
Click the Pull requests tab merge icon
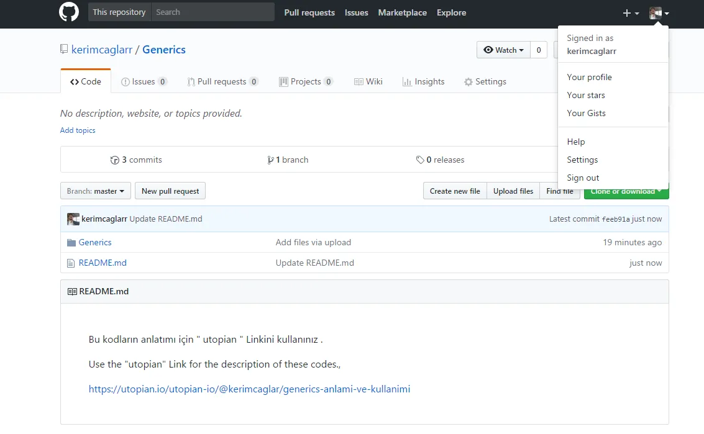[191, 82]
